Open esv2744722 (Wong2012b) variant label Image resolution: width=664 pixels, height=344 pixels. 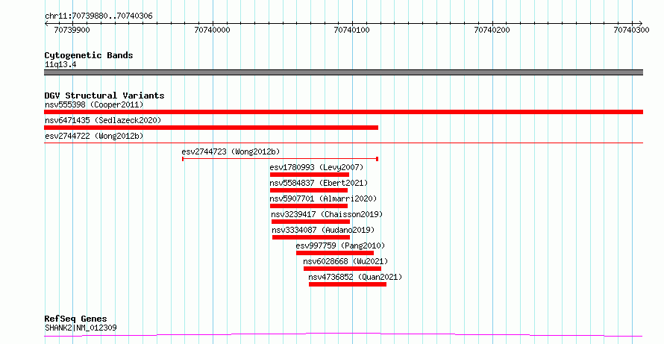[94, 136]
